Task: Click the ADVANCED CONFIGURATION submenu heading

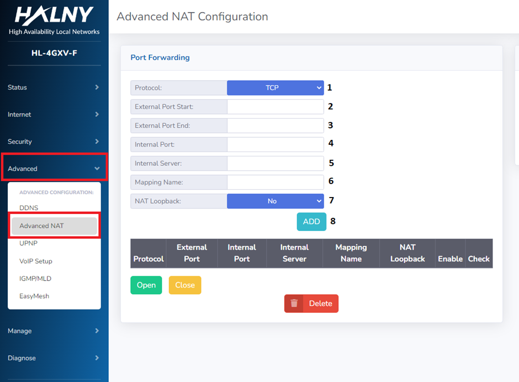Action: point(57,192)
